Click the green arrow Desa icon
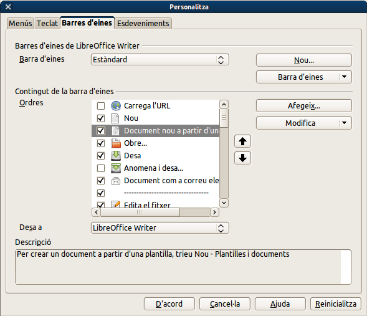This screenshot has width=367, height=316. tap(116, 156)
